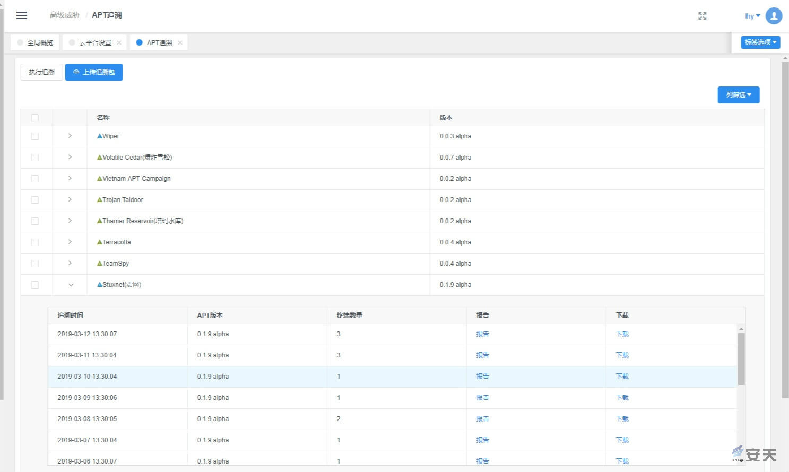Open 报告 for 2019-03-11 13:30:04
This screenshot has width=789, height=472.
click(x=482, y=355)
